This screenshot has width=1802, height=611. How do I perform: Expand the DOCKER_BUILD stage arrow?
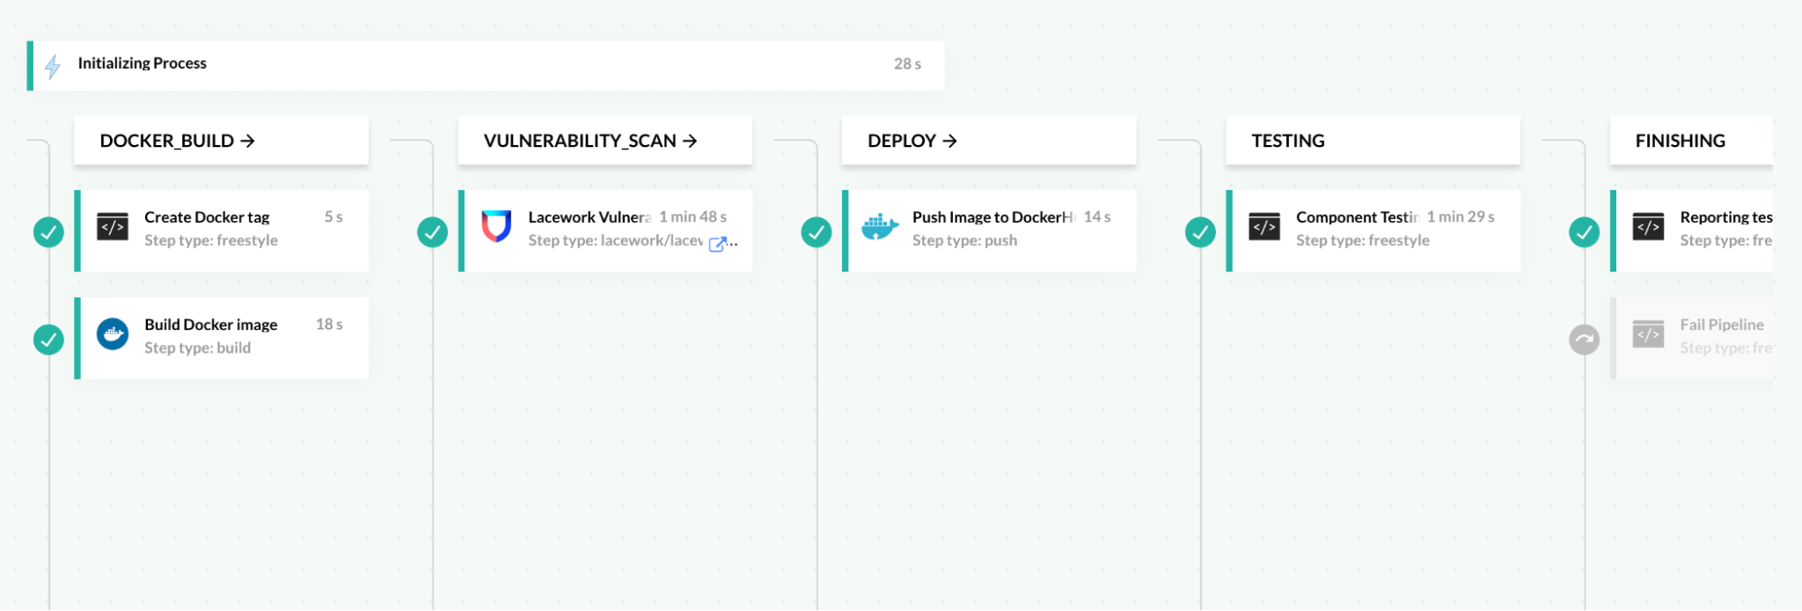(248, 141)
